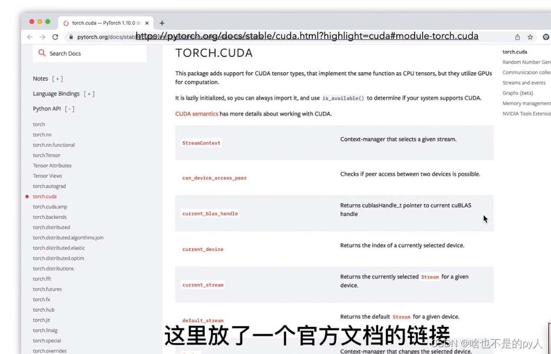Open the current_blas_handle API link
Image resolution: width=551 pixels, height=354 pixels.
click(210, 213)
